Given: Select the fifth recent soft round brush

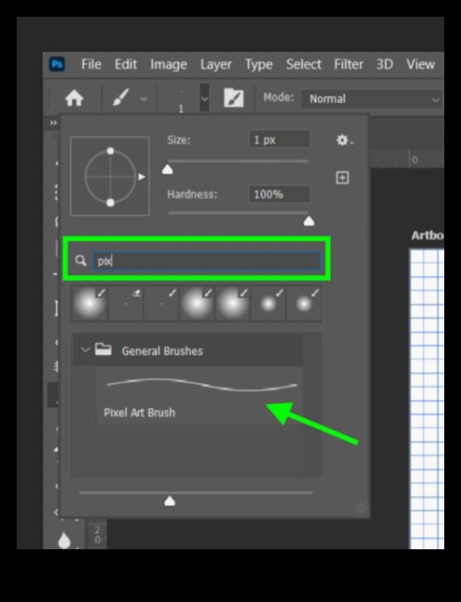Looking at the screenshot, I should click(233, 303).
